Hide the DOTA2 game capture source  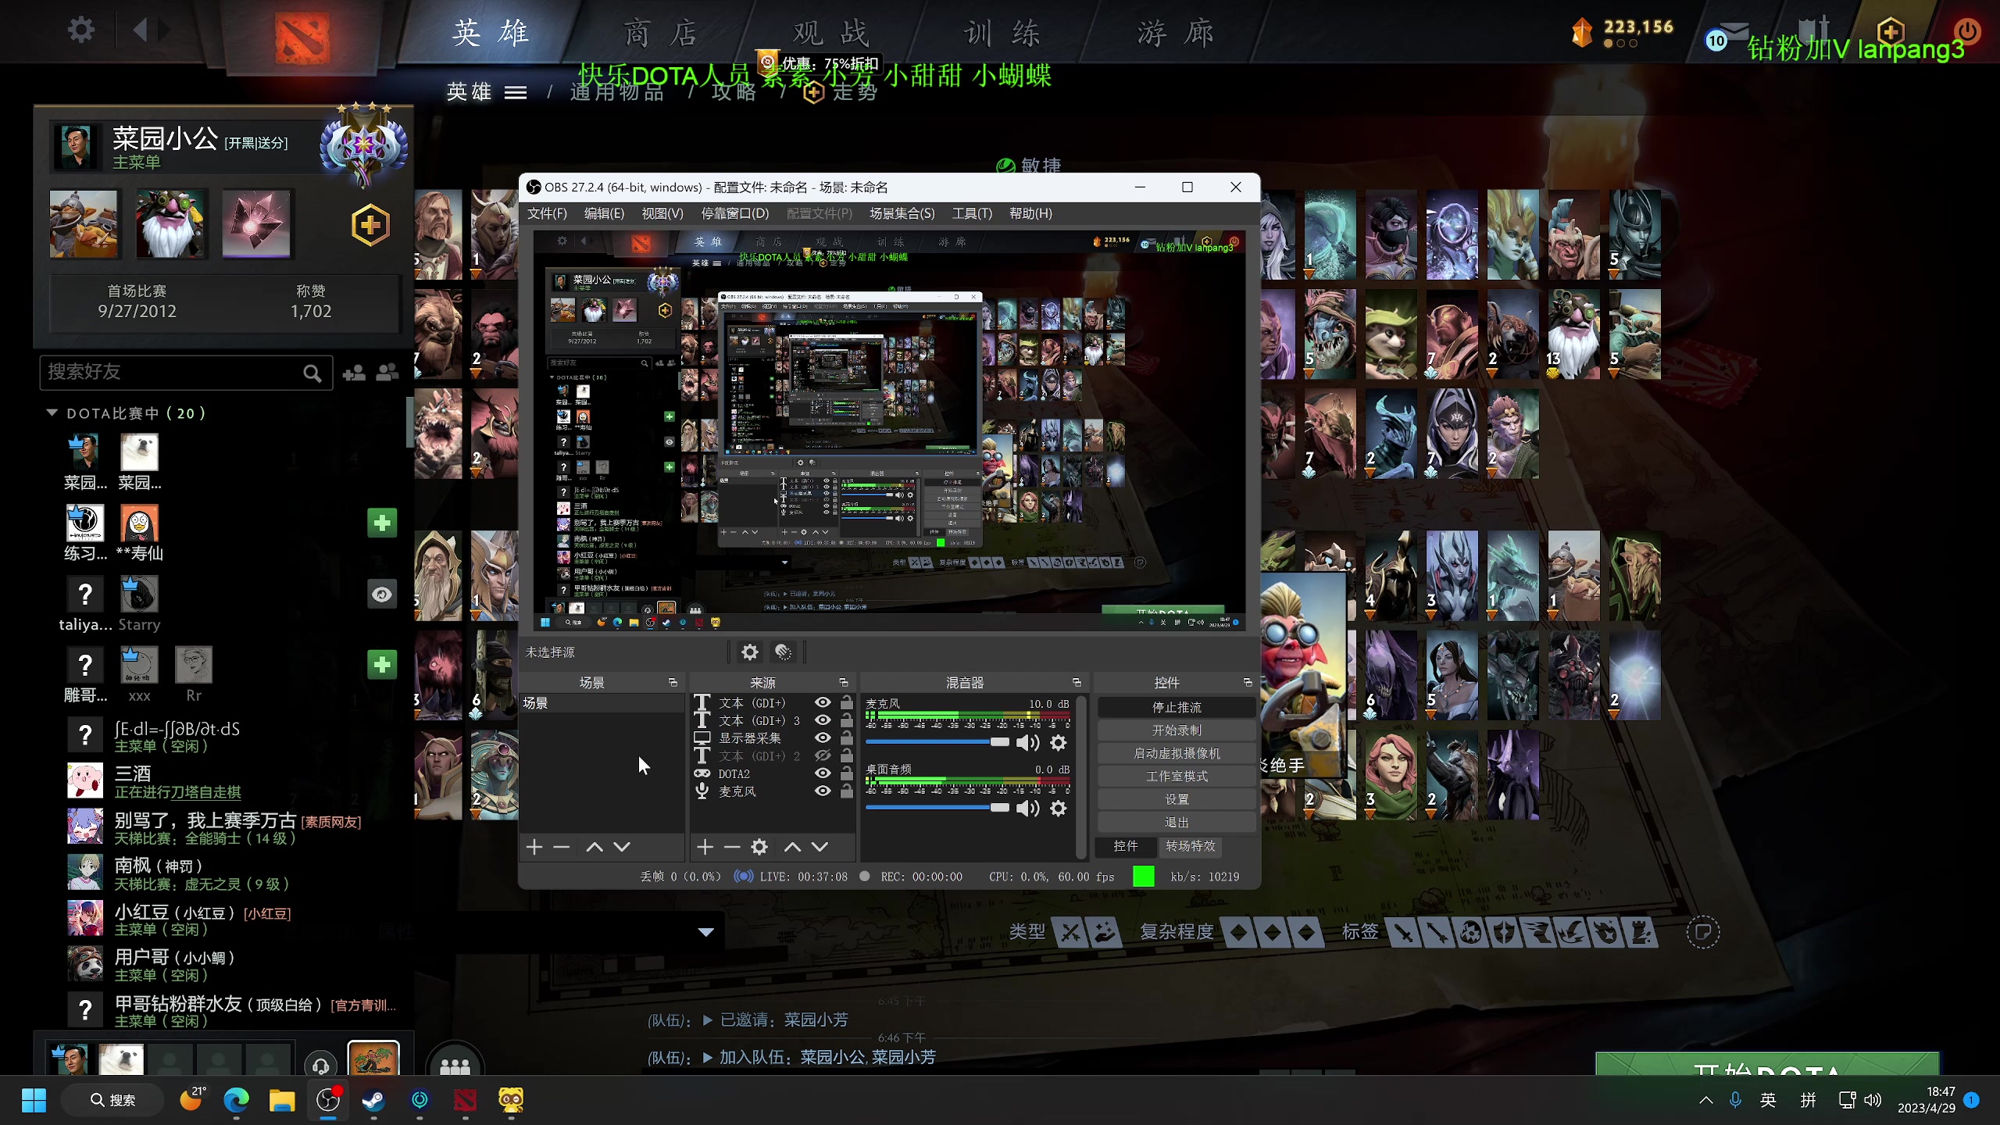click(x=823, y=773)
